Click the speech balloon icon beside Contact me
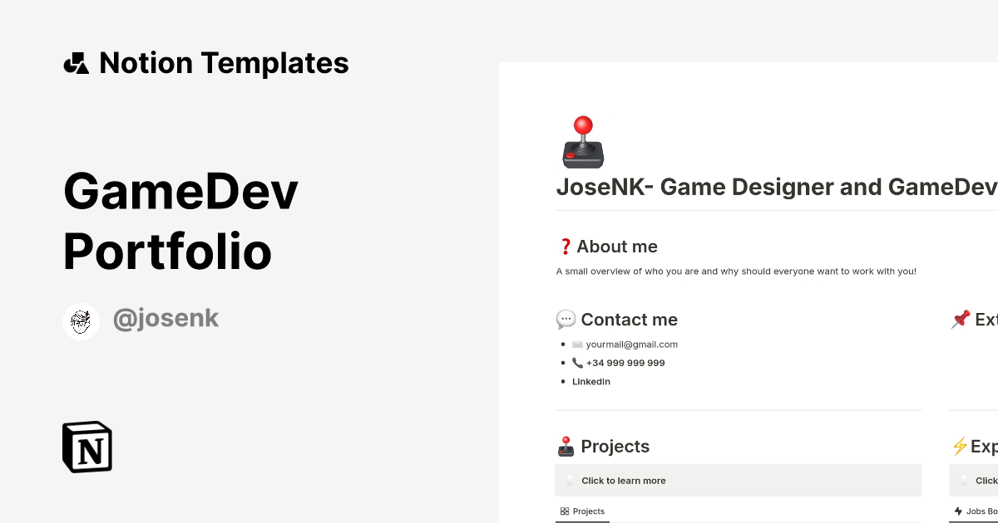Screen dimensions: 998x523 coord(566,319)
